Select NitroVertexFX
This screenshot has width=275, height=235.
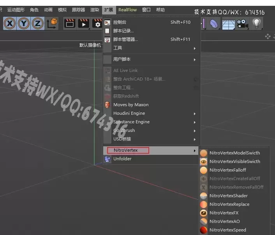pyautogui.click(x=234, y=213)
